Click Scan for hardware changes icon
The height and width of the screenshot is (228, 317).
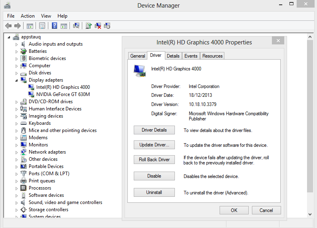point(76,26)
